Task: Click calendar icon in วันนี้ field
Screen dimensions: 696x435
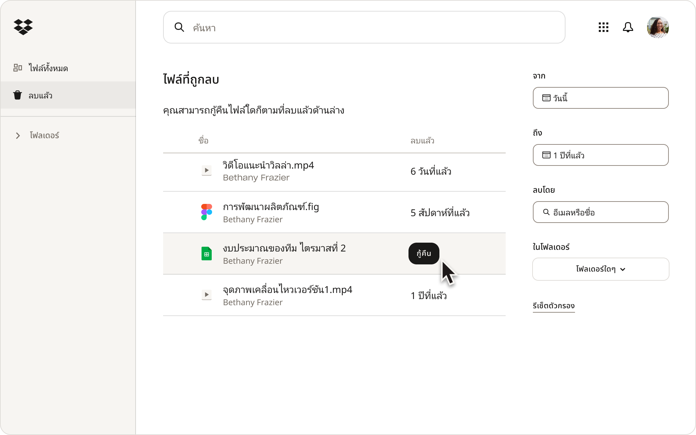Action: pos(546,98)
